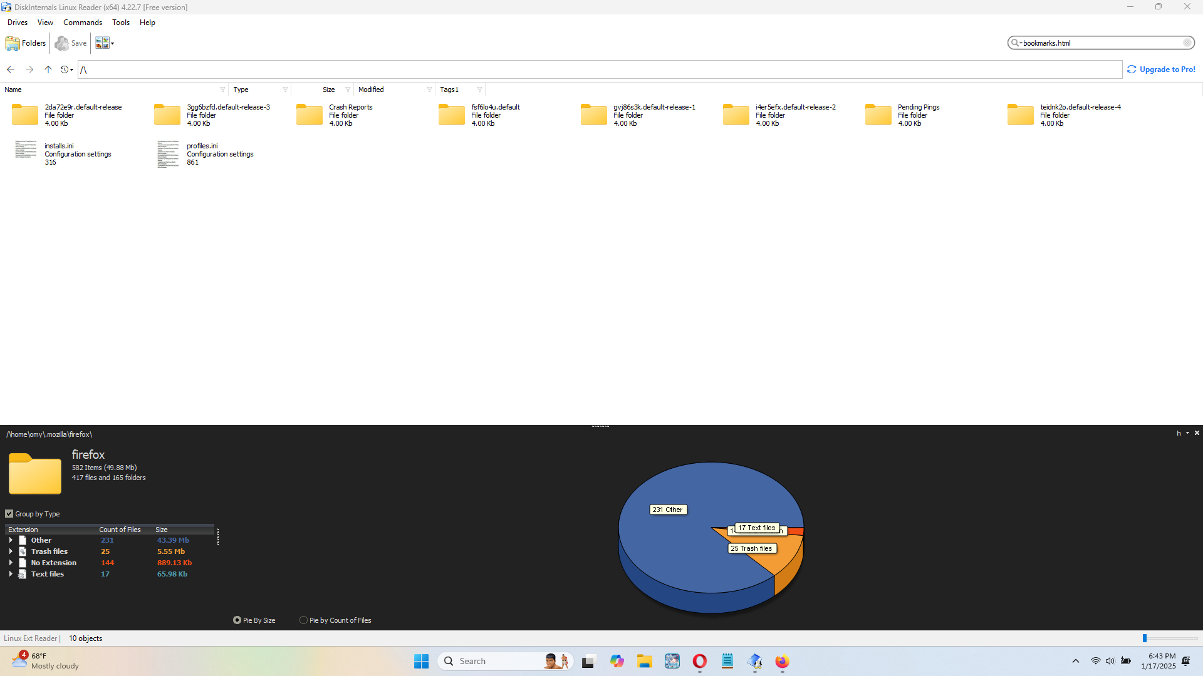This screenshot has height=676, width=1203.
Task: Expand the Trash files extension row
Action: coord(11,551)
